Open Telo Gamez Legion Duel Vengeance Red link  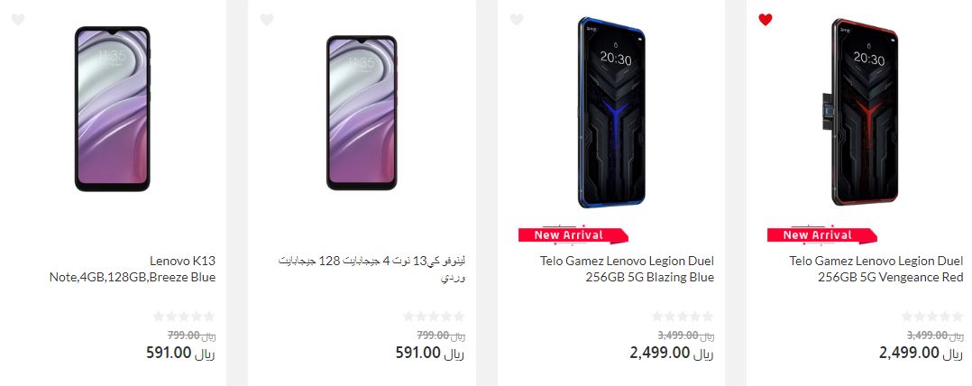(876, 269)
